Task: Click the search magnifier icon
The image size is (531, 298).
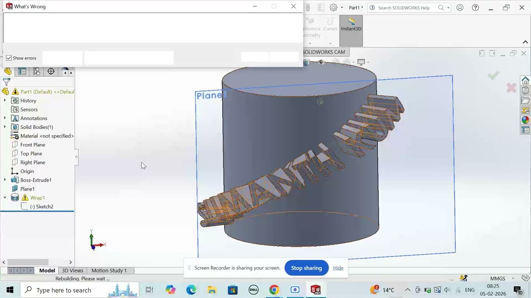Action: point(441,7)
